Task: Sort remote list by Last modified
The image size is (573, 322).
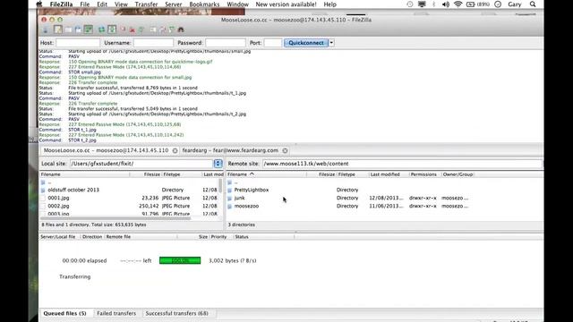Action: tap(389, 174)
